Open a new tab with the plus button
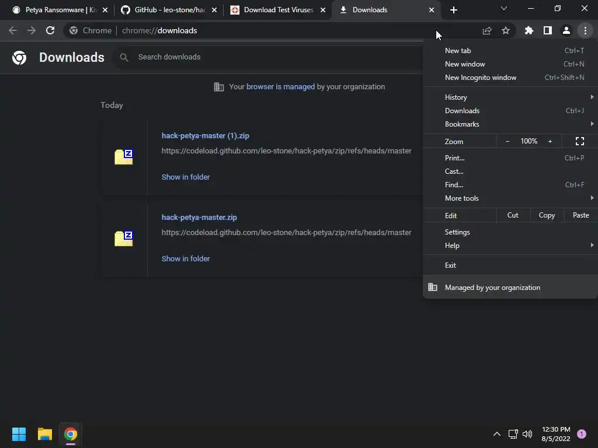This screenshot has height=448, width=598. click(x=453, y=10)
